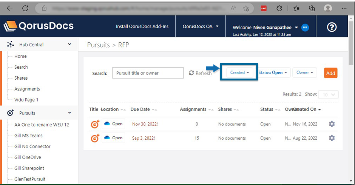The height and width of the screenshot is (185, 355).
Task: Sort by the Status column header
Action: click(x=270, y=109)
